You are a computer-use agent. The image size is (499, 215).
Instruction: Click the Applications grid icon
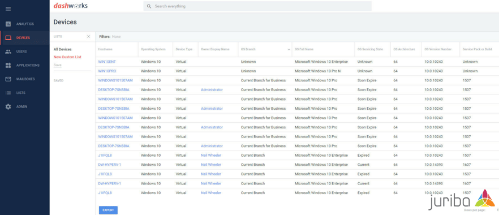8,65
